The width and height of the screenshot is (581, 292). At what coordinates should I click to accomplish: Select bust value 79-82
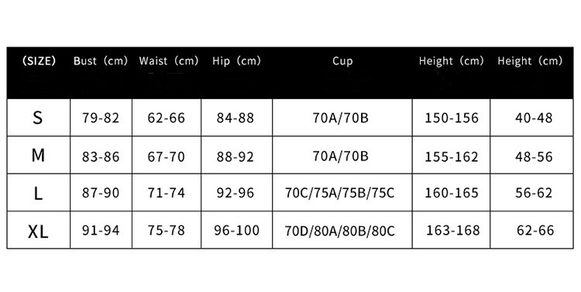click(101, 119)
